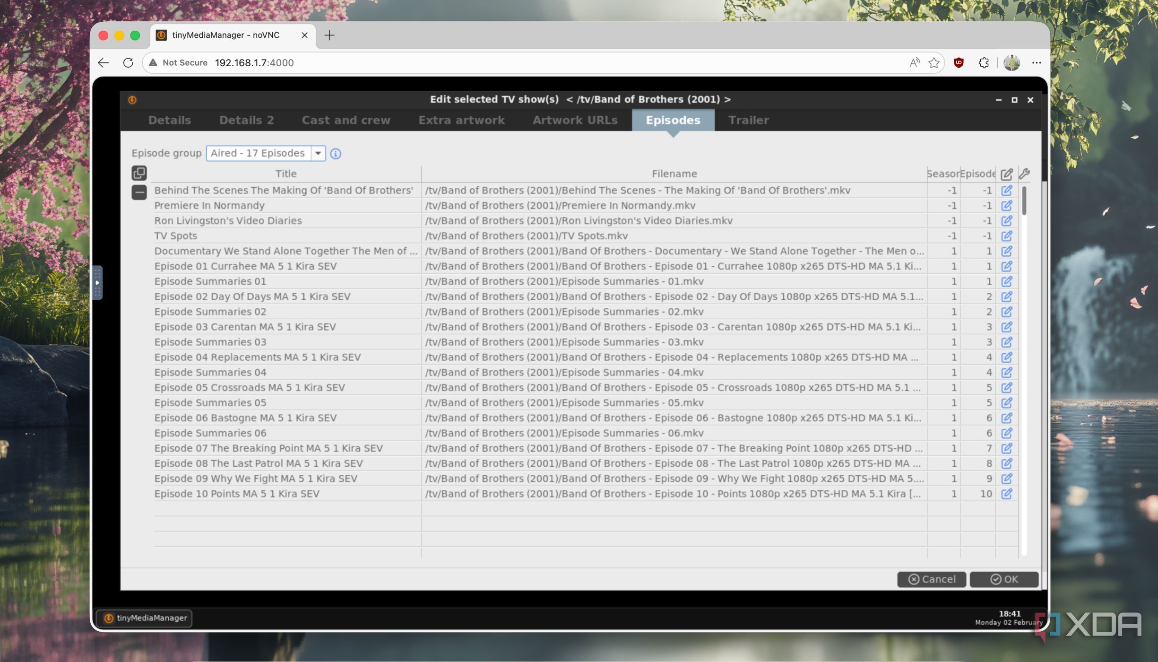The image size is (1158, 662).
Task: Sort by the Filename column header
Action: 674,174
